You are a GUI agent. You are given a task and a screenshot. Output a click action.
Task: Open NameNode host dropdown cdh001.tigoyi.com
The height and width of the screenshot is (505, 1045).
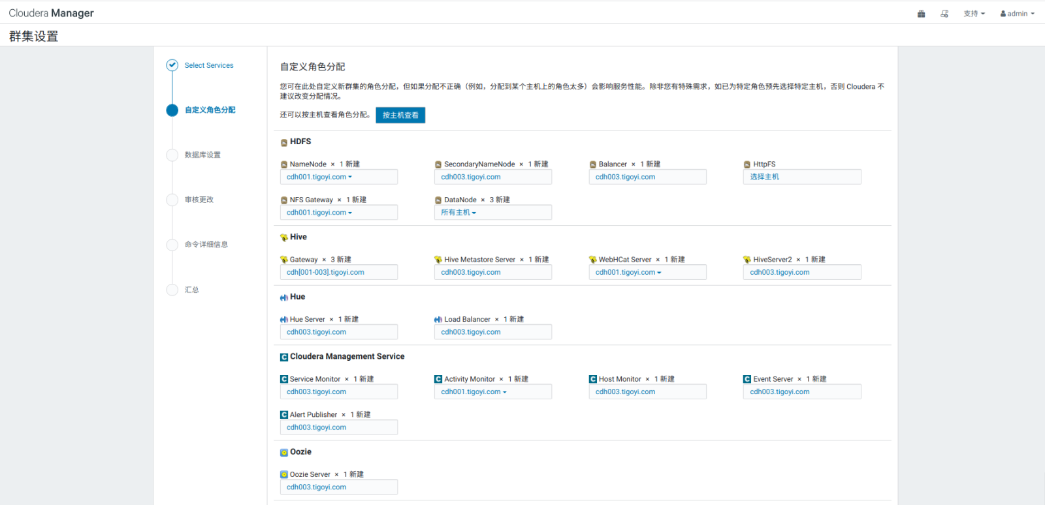click(319, 177)
